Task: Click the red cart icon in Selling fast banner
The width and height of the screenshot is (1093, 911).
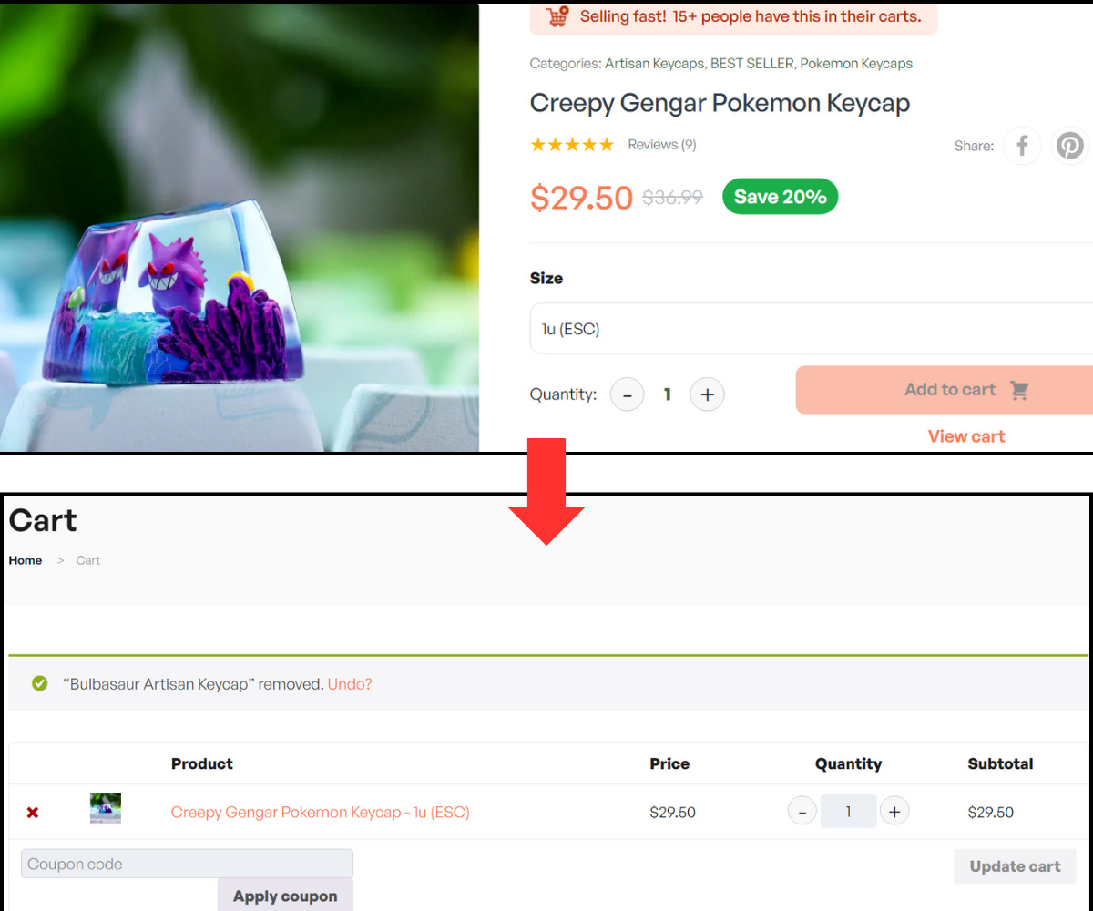Action: [557, 16]
